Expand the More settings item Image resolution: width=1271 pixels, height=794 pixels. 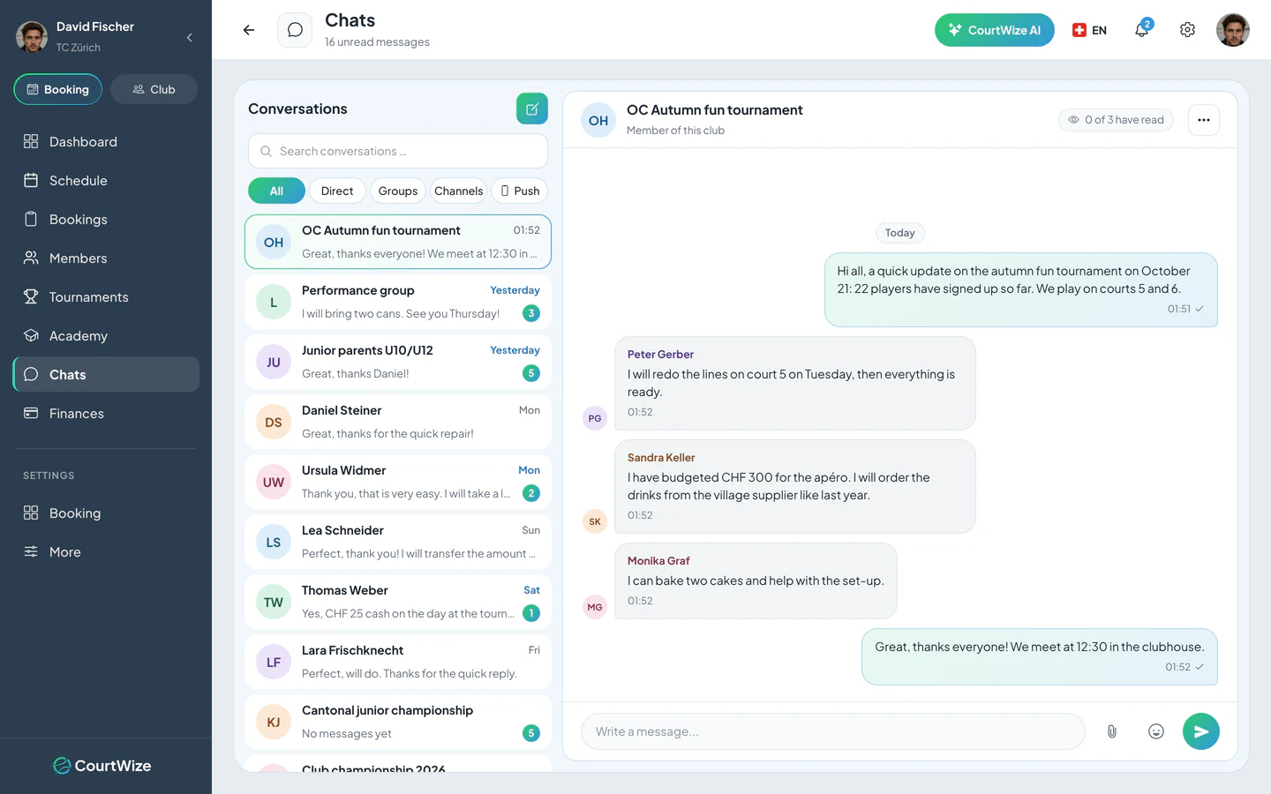pos(106,552)
